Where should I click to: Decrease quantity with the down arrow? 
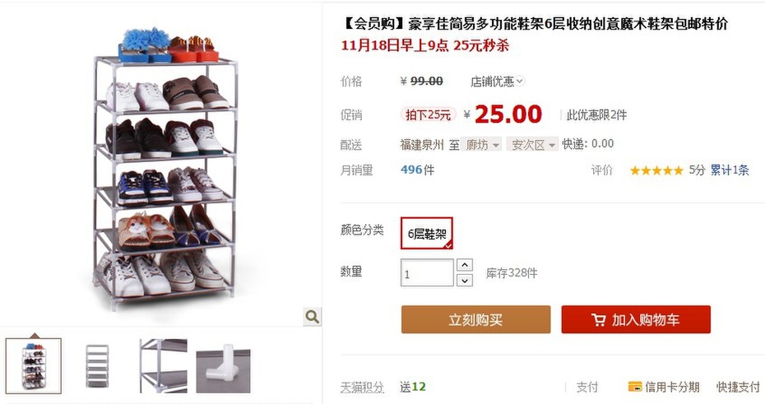465,280
